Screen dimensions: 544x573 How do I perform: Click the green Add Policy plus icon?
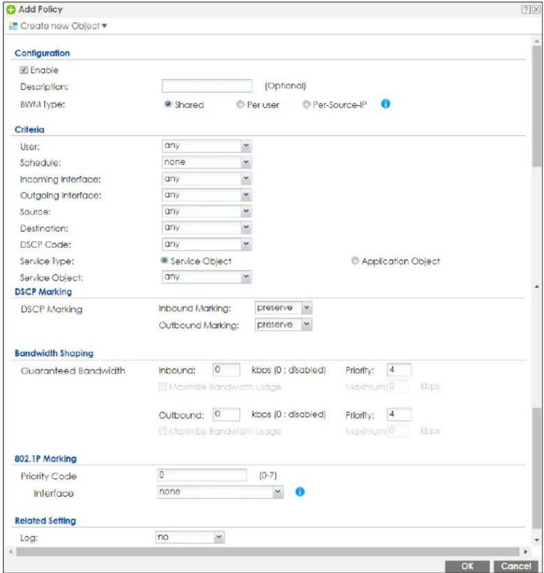11,9
